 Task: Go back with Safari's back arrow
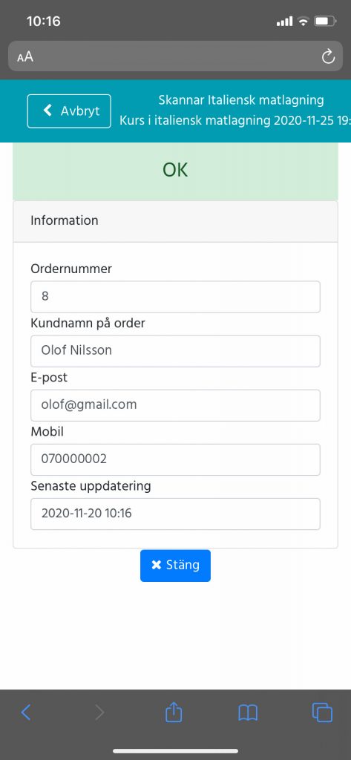click(26, 712)
